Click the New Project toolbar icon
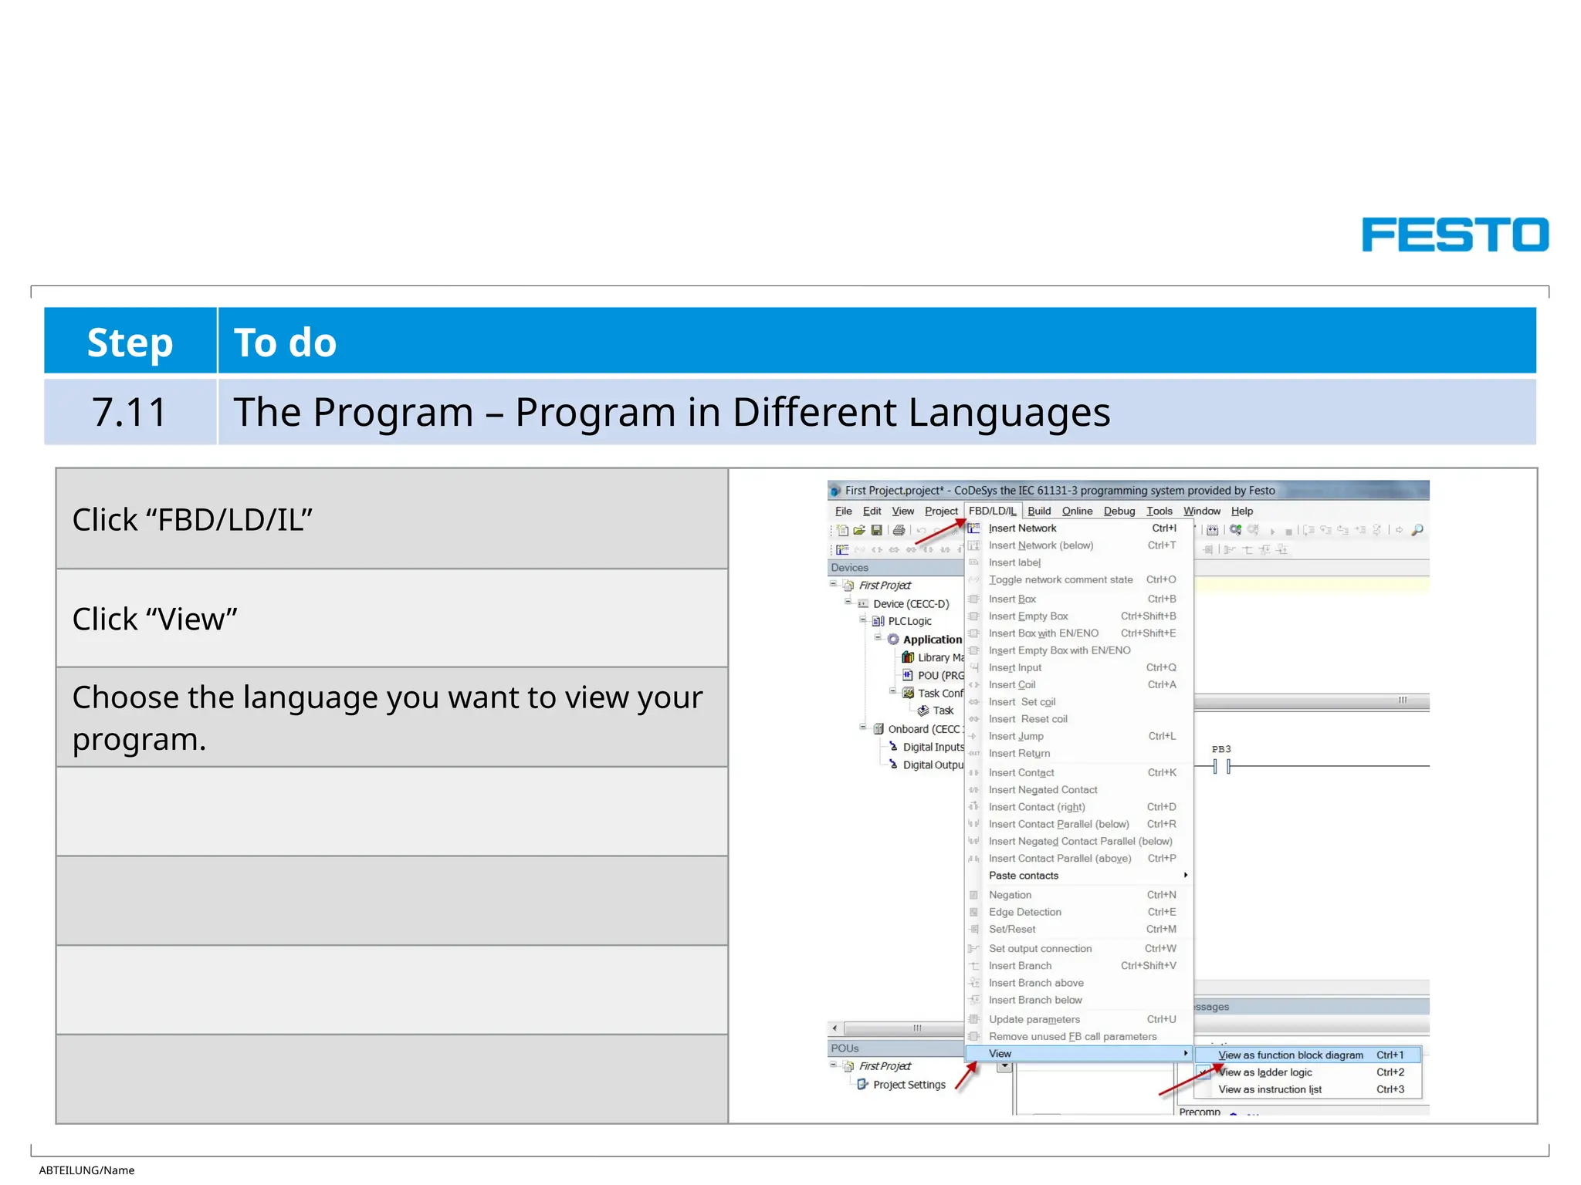This screenshot has width=1581, height=1185. [843, 530]
